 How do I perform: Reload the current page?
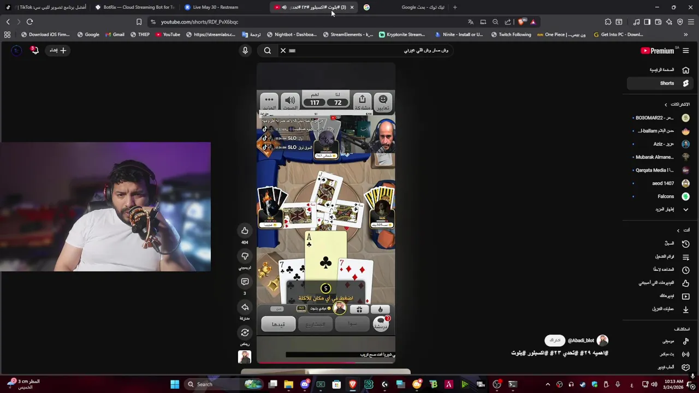[29, 22]
